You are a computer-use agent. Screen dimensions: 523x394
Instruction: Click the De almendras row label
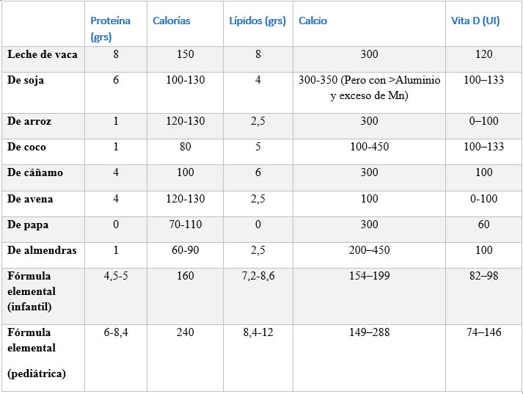click(x=42, y=251)
